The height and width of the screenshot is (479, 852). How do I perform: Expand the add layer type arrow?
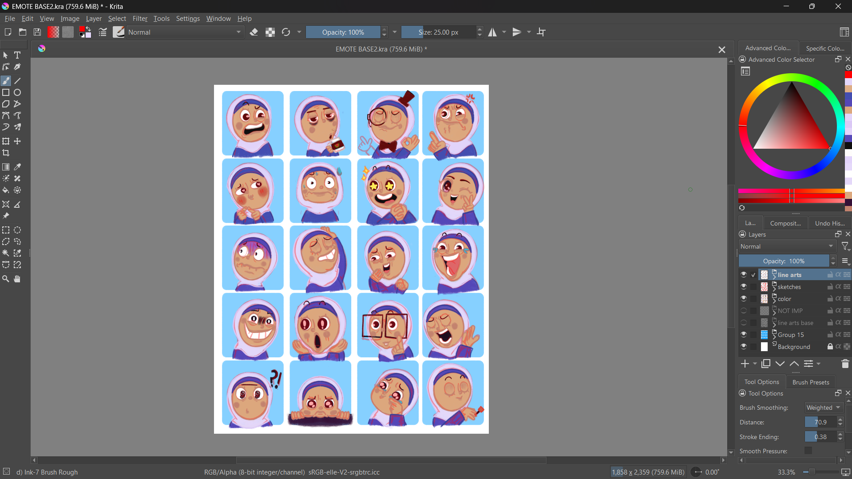tap(755, 364)
